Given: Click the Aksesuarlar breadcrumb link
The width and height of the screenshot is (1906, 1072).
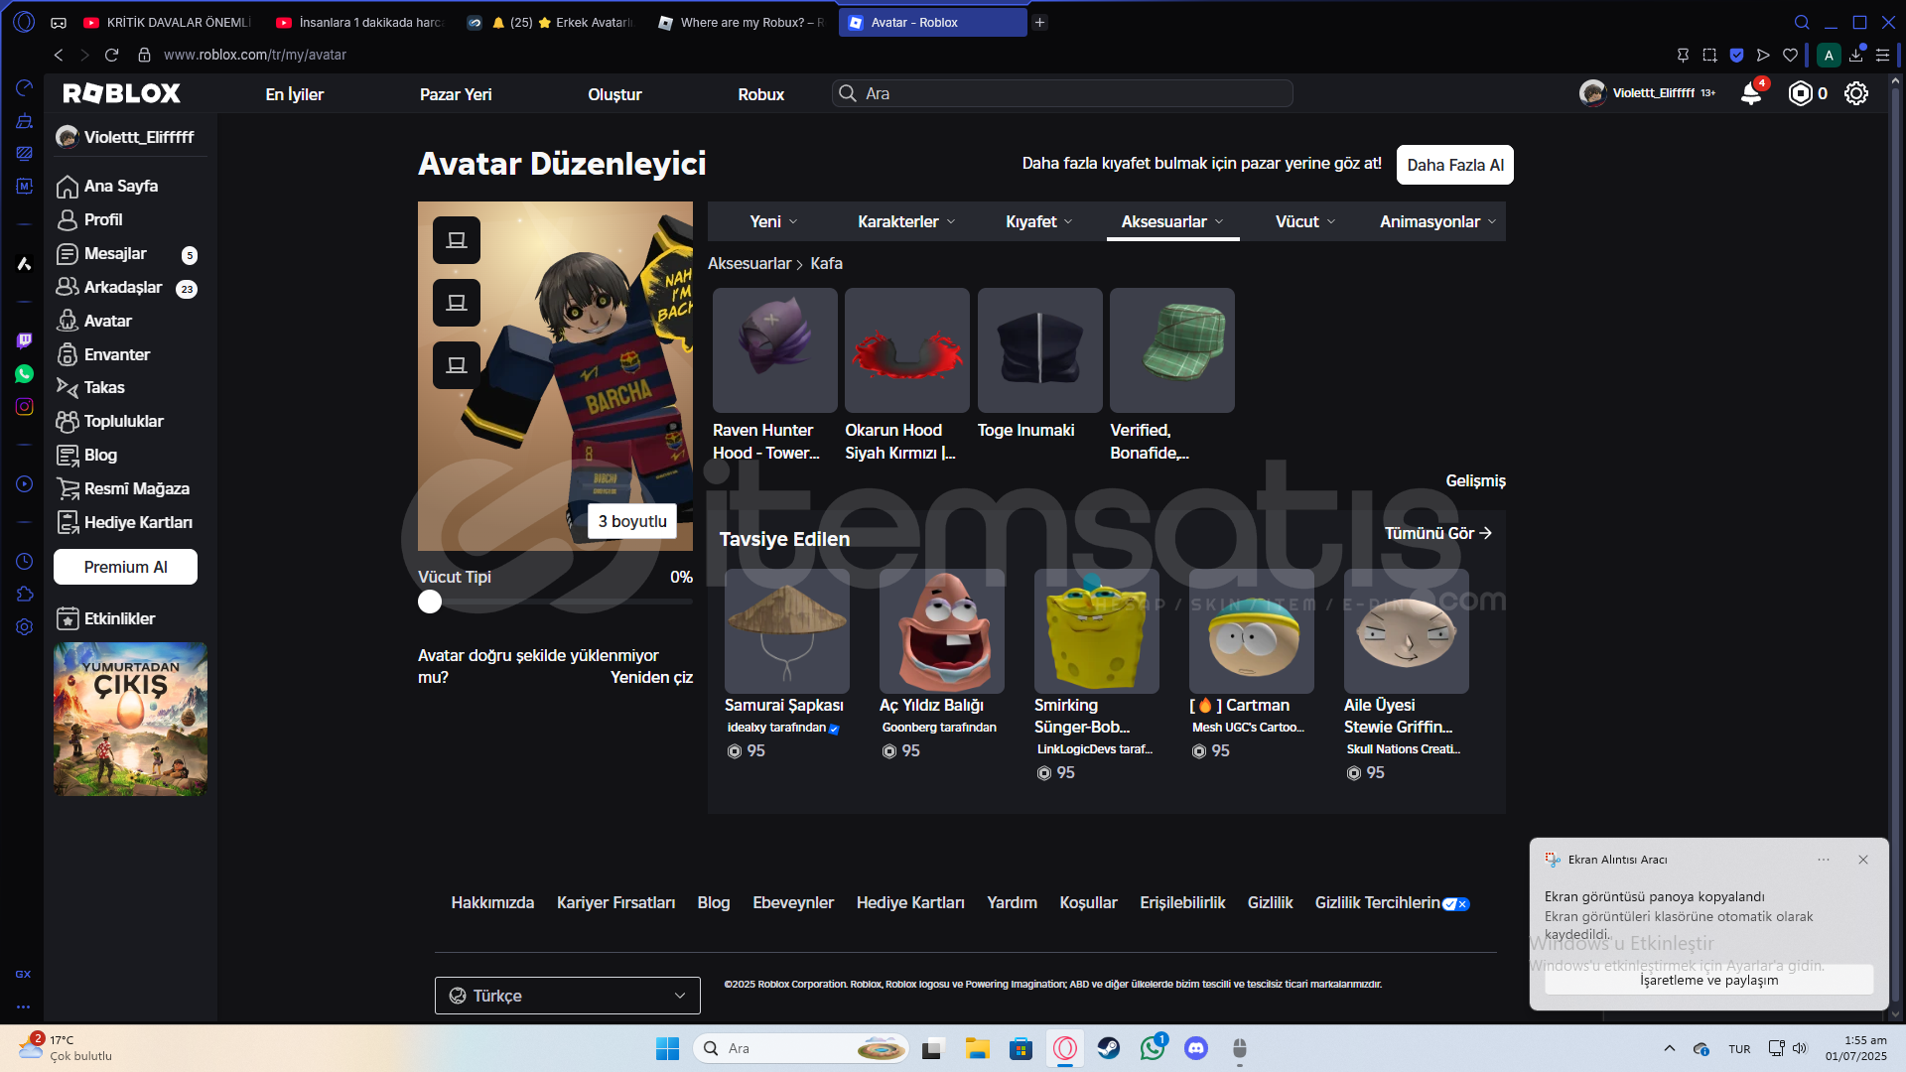Looking at the screenshot, I should (749, 263).
